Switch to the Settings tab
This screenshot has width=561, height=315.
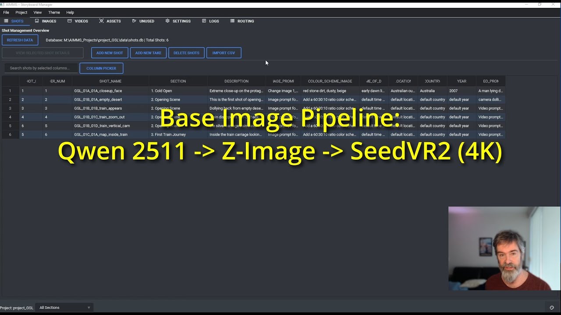point(178,21)
